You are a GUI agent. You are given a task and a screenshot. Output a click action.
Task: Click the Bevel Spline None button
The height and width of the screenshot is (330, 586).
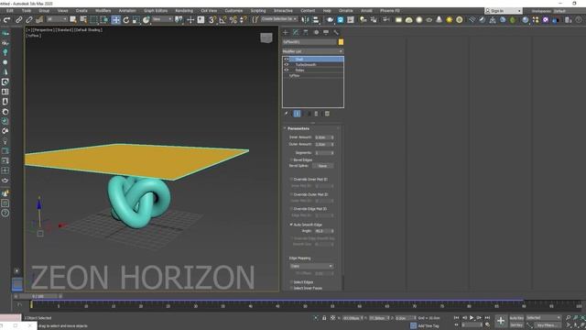point(322,166)
